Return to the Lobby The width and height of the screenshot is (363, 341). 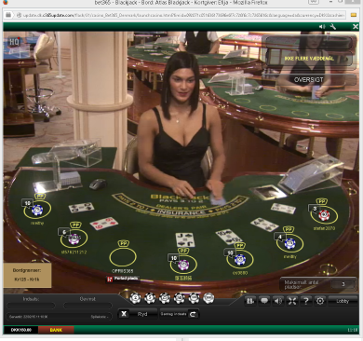pyautogui.click(x=343, y=301)
